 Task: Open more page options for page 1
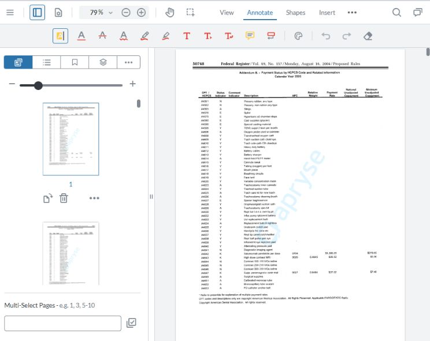94,198
